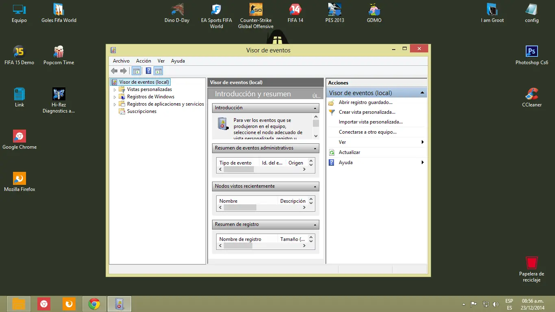
Task: Collapse the Introducción section
Action: tap(315, 108)
